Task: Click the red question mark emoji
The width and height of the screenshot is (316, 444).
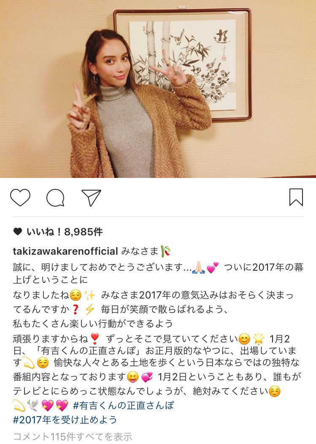Action: coord(75,309)
